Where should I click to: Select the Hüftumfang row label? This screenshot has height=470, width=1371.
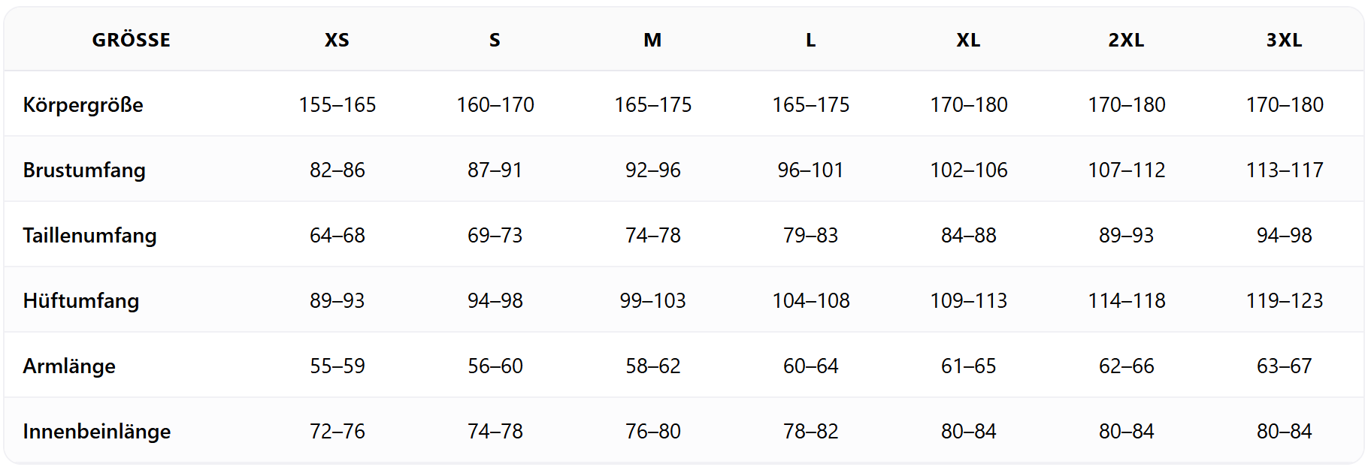pos(81,300)
